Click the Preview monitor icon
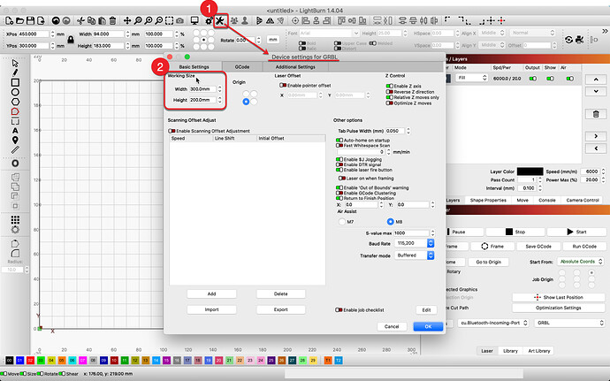This screenshot has height=381, width=610. click(194, 20)
